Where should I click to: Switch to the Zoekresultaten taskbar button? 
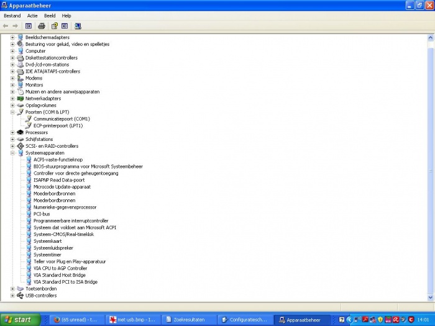click(189, 320)
